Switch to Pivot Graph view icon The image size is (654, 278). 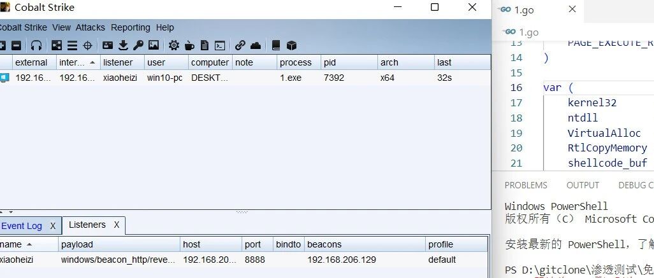point(57,45)
